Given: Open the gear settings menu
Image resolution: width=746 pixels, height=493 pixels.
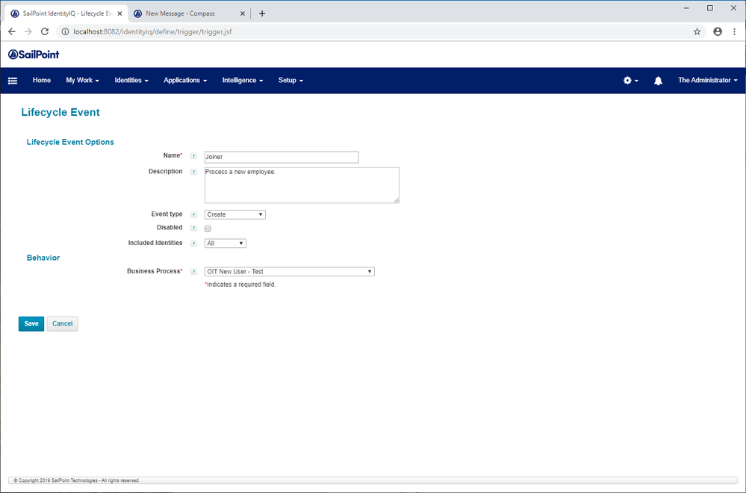Looking at the screenshot, I should pyautogui.click(x=630, y=81).
